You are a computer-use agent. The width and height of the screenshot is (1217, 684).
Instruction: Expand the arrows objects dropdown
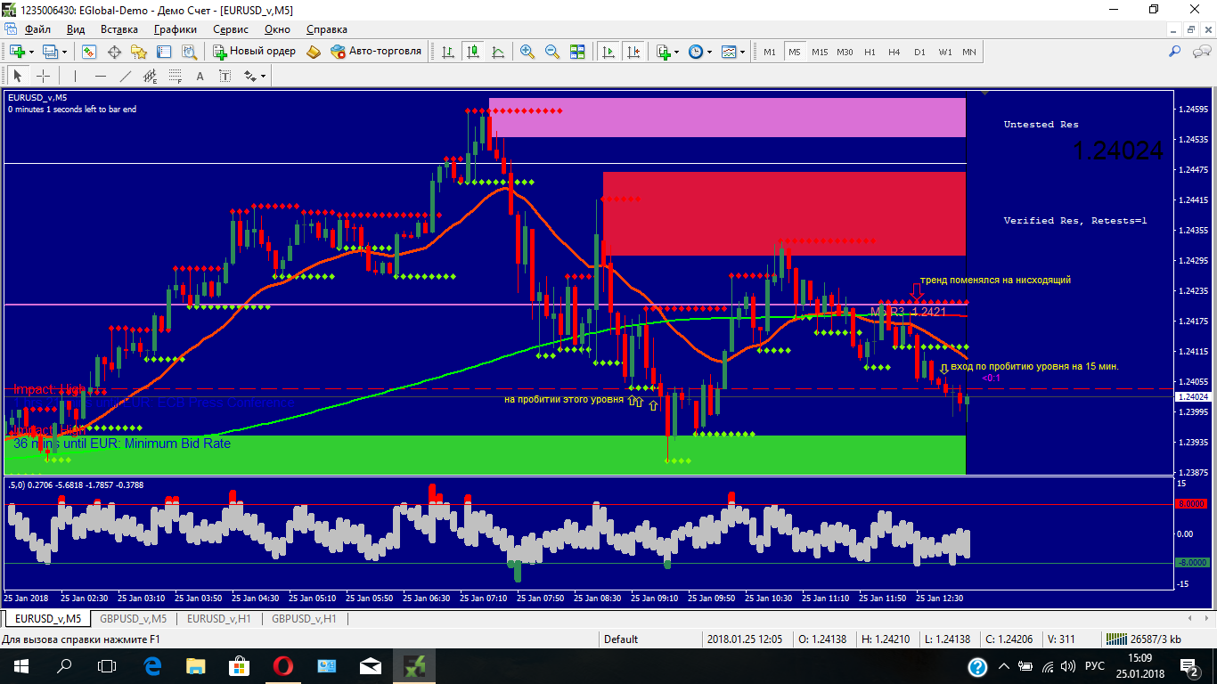pyautogui.click(x=264, y=77)
